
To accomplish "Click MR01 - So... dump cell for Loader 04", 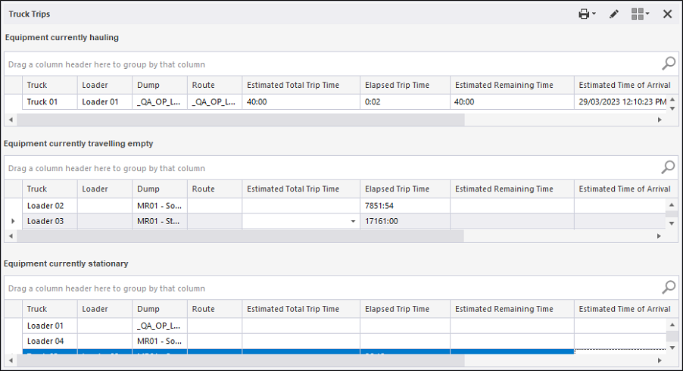I will (160, 341).
